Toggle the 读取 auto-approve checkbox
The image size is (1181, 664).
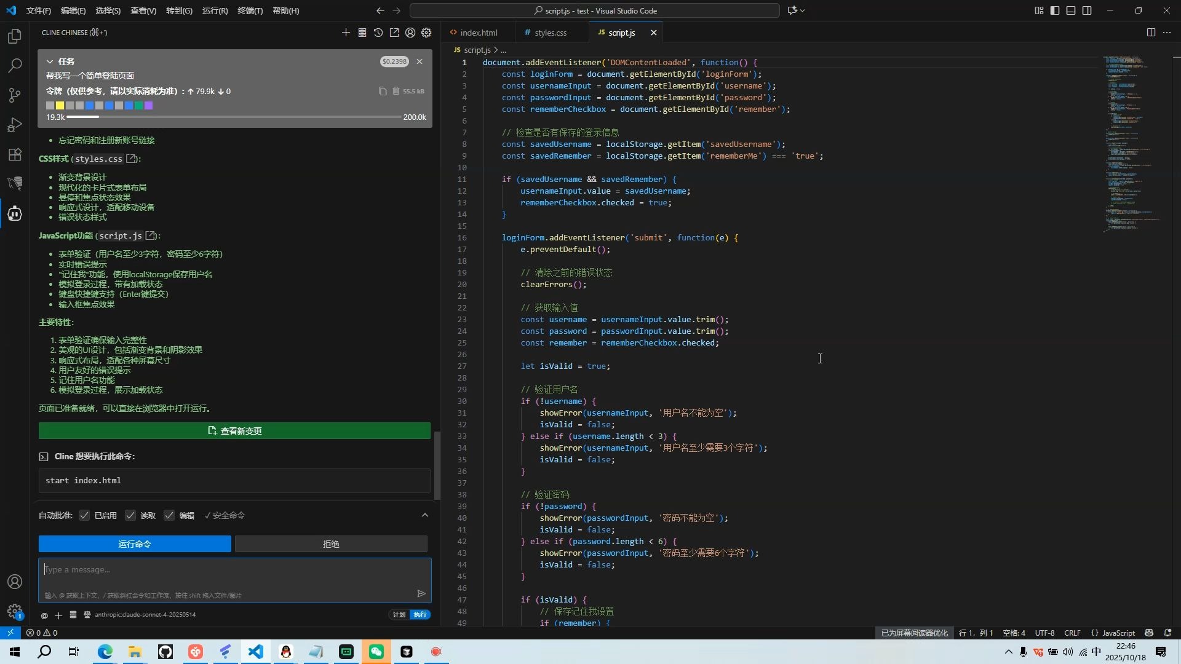(x=130, y=515)
